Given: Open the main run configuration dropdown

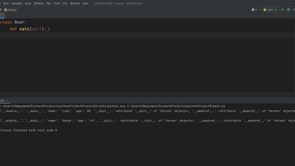Looking at the screenshot, I should click(270, 10).
